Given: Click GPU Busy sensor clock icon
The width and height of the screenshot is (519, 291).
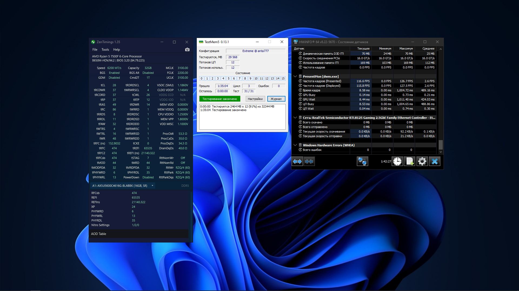Looking at the screenshot, I should coord(300,95).
